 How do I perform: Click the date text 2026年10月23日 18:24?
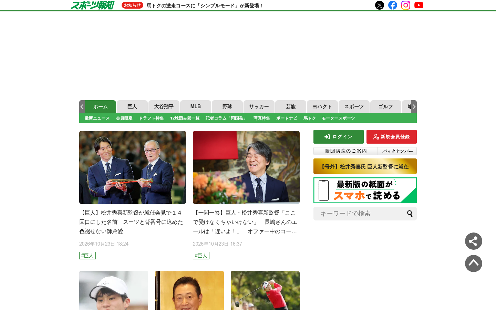pos(104,244)
